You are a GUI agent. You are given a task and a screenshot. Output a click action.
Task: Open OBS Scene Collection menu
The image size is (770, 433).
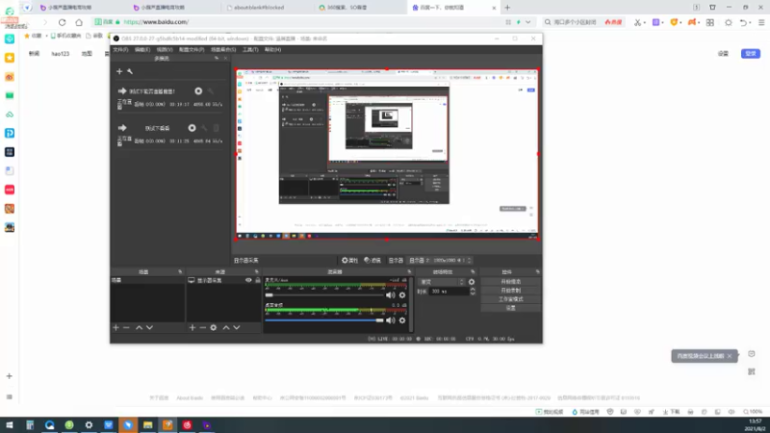223,50
